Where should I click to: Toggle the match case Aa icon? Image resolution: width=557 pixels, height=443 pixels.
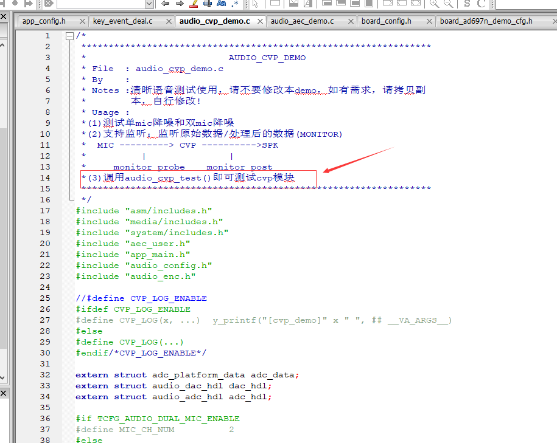pos(222,4)
